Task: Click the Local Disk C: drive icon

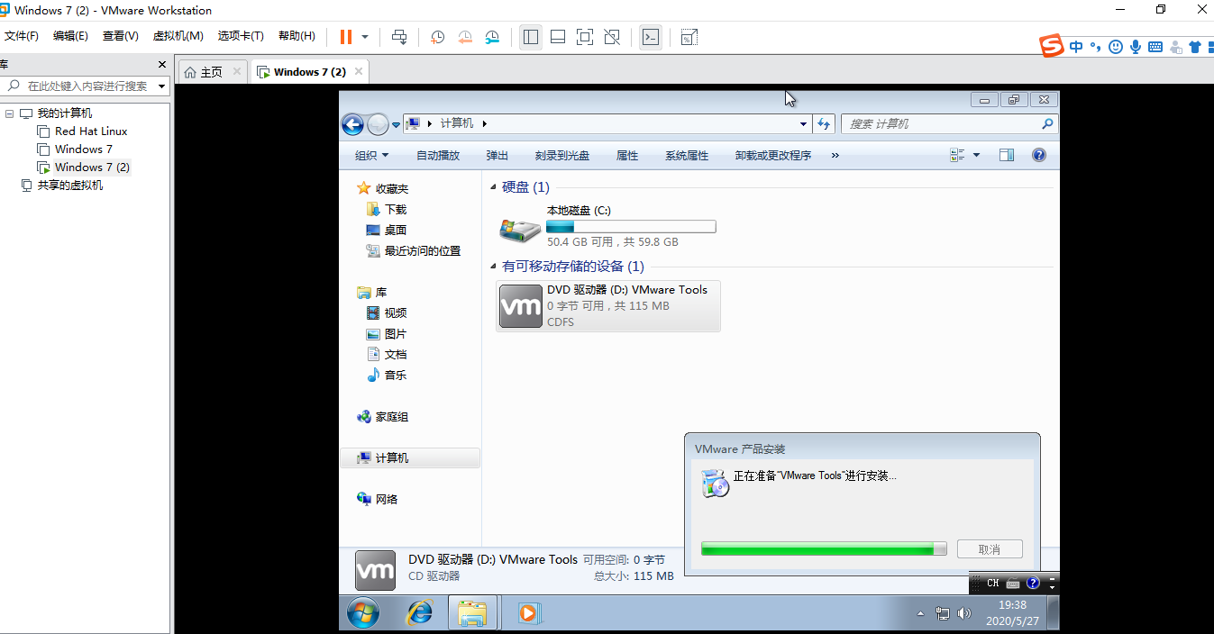Action: click(519, 226)
